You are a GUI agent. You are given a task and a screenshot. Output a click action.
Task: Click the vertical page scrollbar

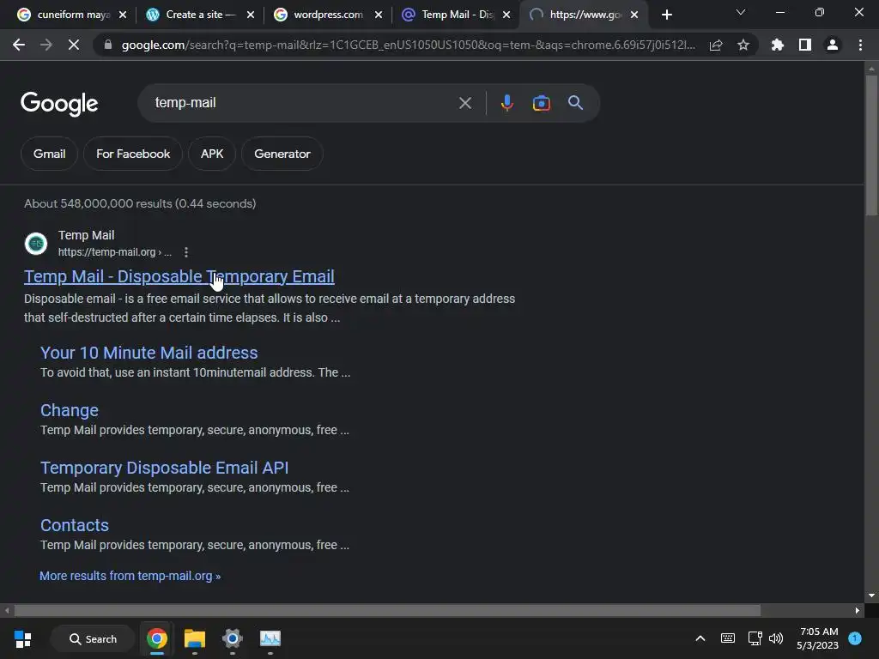tap(871, 146)
